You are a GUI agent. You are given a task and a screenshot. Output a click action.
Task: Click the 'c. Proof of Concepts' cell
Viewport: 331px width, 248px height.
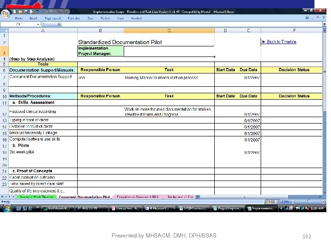tap(43, 171)
